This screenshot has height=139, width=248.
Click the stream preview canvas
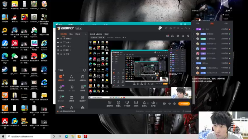click(140, 69)
